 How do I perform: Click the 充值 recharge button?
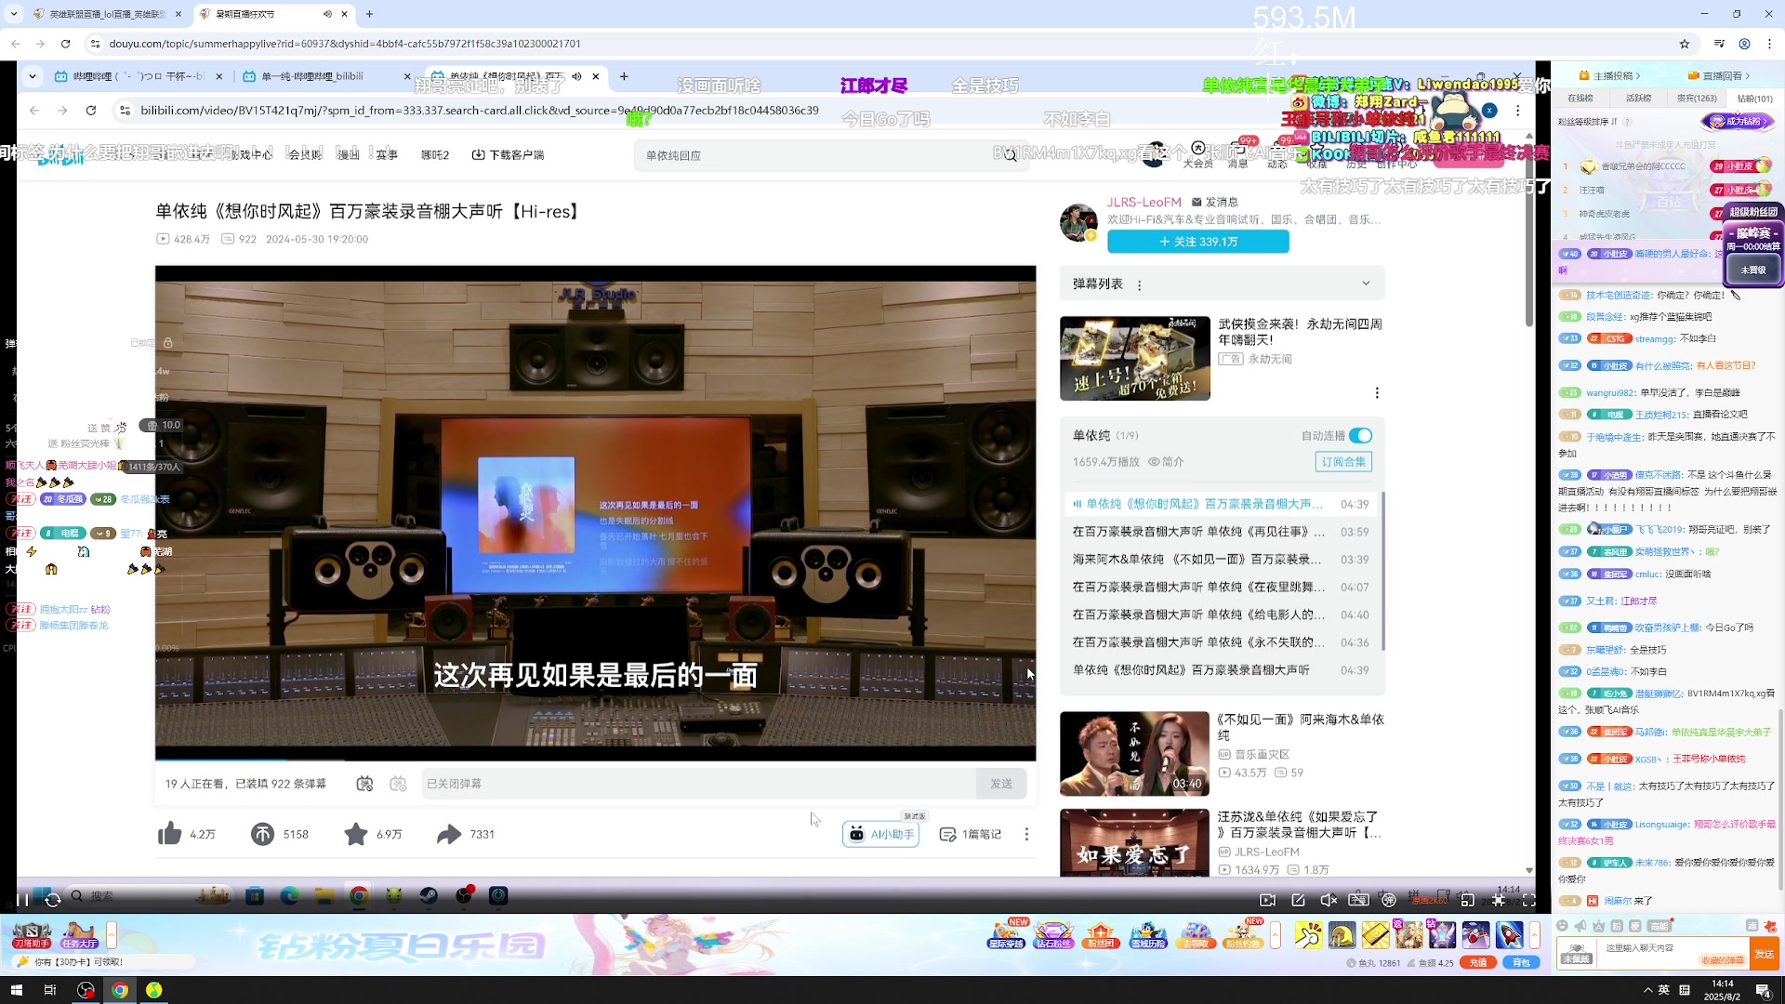[1478, 963]
